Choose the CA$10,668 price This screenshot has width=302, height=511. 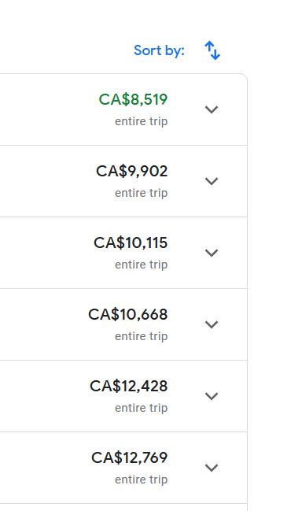pyautogui.click(x=128, y=315)
